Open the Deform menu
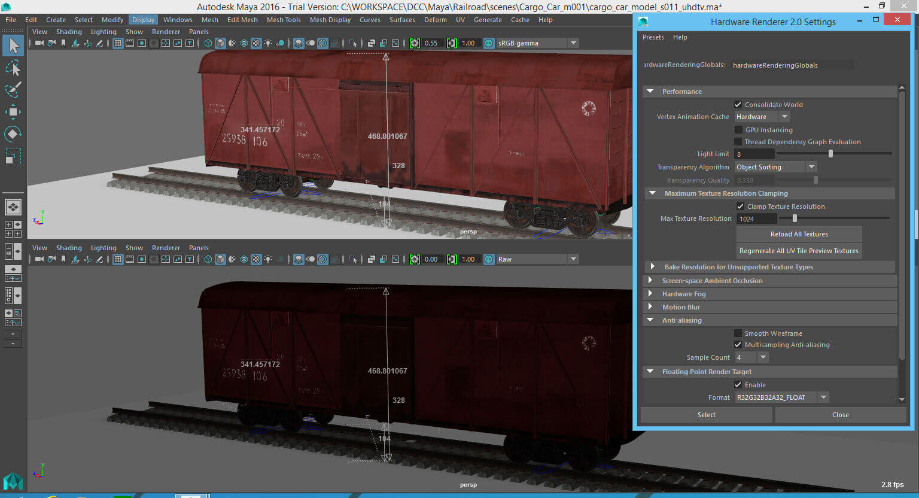919x498 pixels. pyautogui.click(x=436, y=20)
